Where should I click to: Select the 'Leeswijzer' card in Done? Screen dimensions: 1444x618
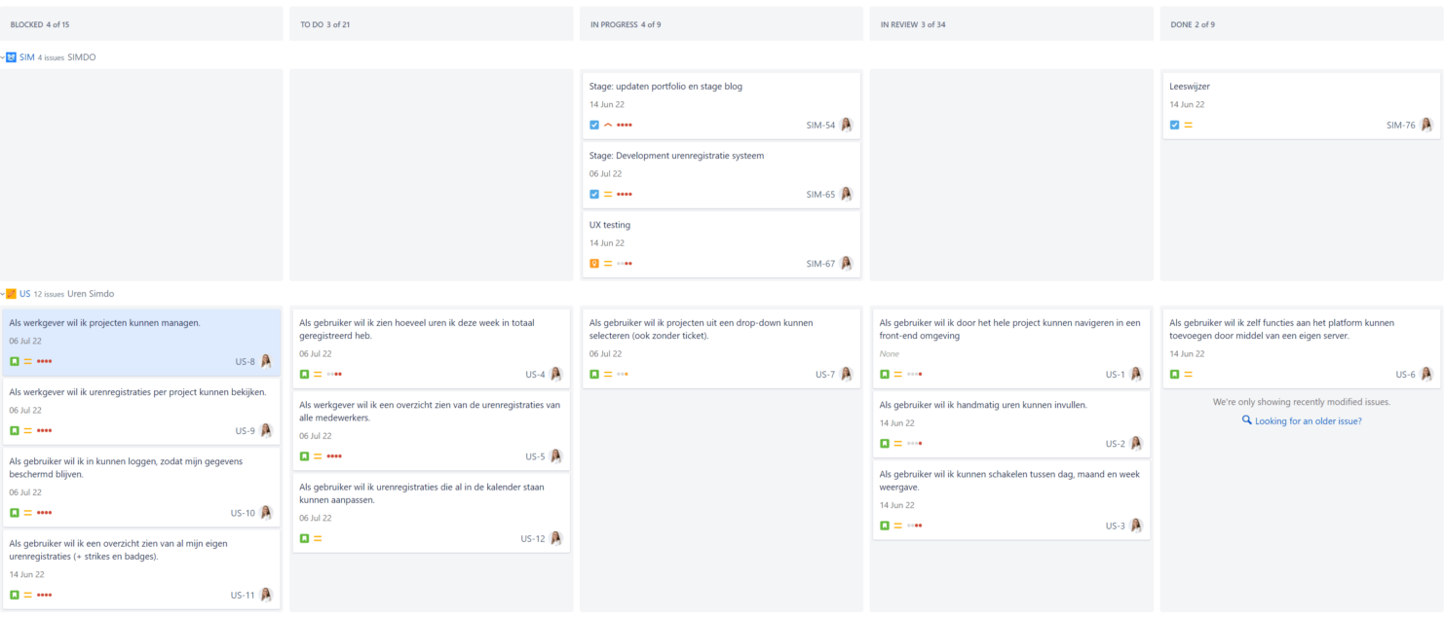click(x=1296, y=102)
